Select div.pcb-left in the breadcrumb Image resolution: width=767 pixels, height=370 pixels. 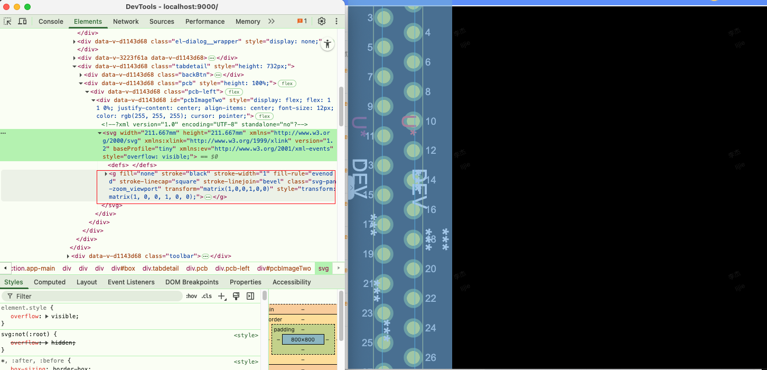(x=232, y=269)
